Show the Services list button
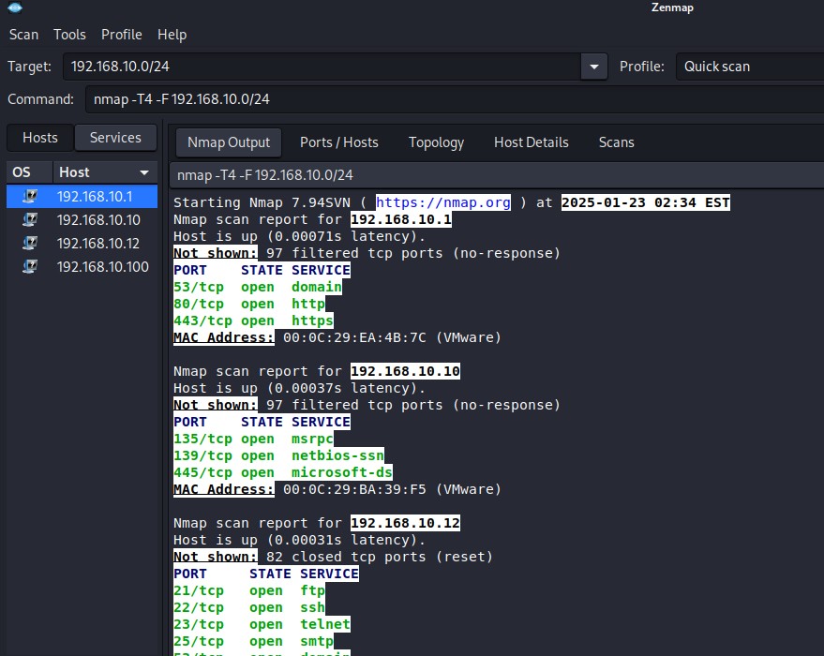The width and height of the screenshot is (824, 656). click(115, 138)
